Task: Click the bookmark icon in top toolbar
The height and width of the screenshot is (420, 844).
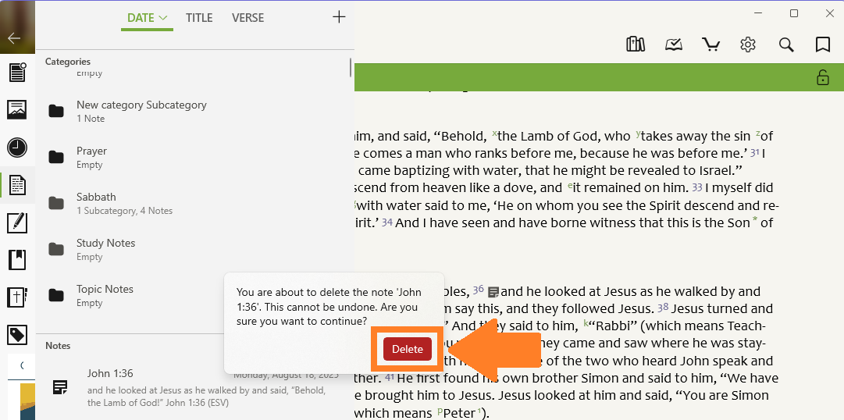Action: pos(822,44)
